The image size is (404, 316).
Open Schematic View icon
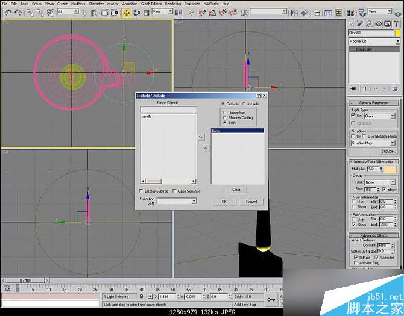coord(338,13)
